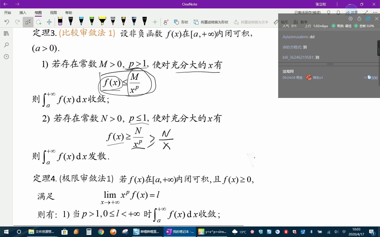Open Chrome from the taskbar

click(101, 232)
